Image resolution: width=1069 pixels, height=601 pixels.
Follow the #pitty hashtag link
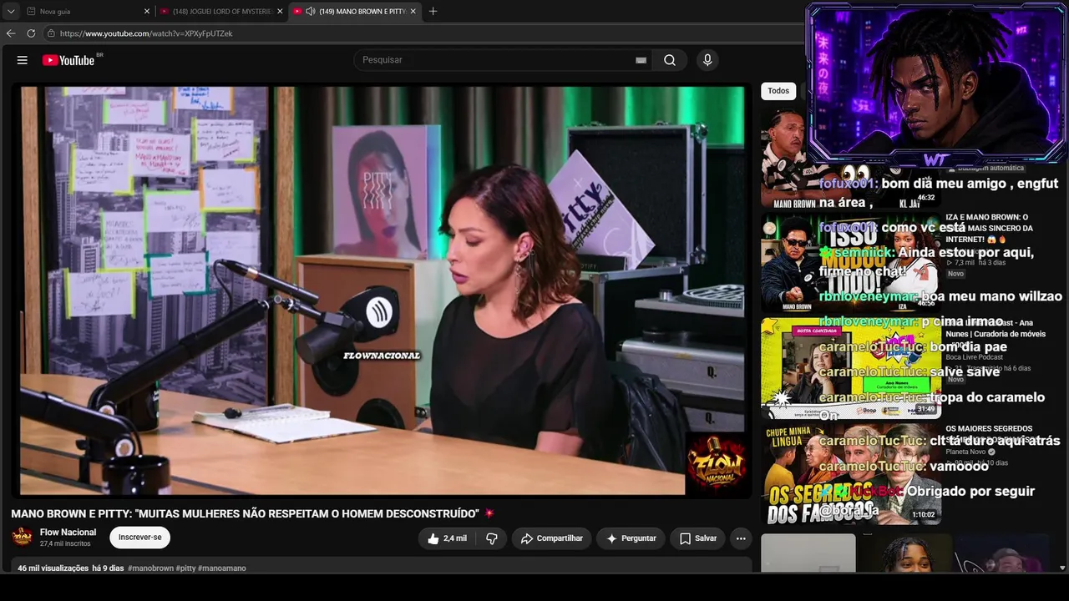point(186,568)
